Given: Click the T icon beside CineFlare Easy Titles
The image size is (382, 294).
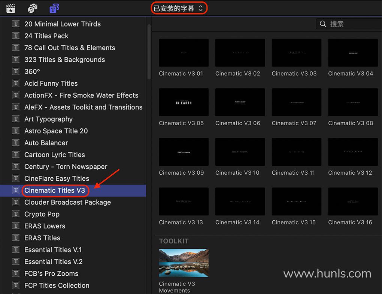Looking at the screenshot, I should click(16, 178).
